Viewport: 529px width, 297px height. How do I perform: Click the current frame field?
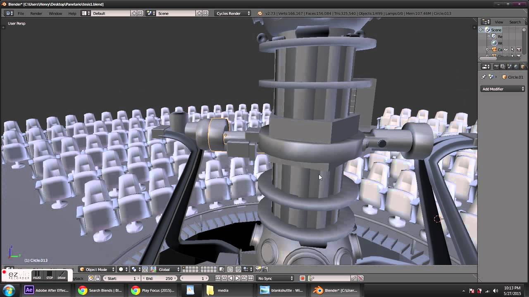(194, 278)
